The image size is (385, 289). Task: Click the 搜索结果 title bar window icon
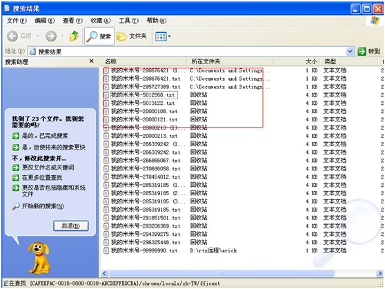tap(7, 8)
